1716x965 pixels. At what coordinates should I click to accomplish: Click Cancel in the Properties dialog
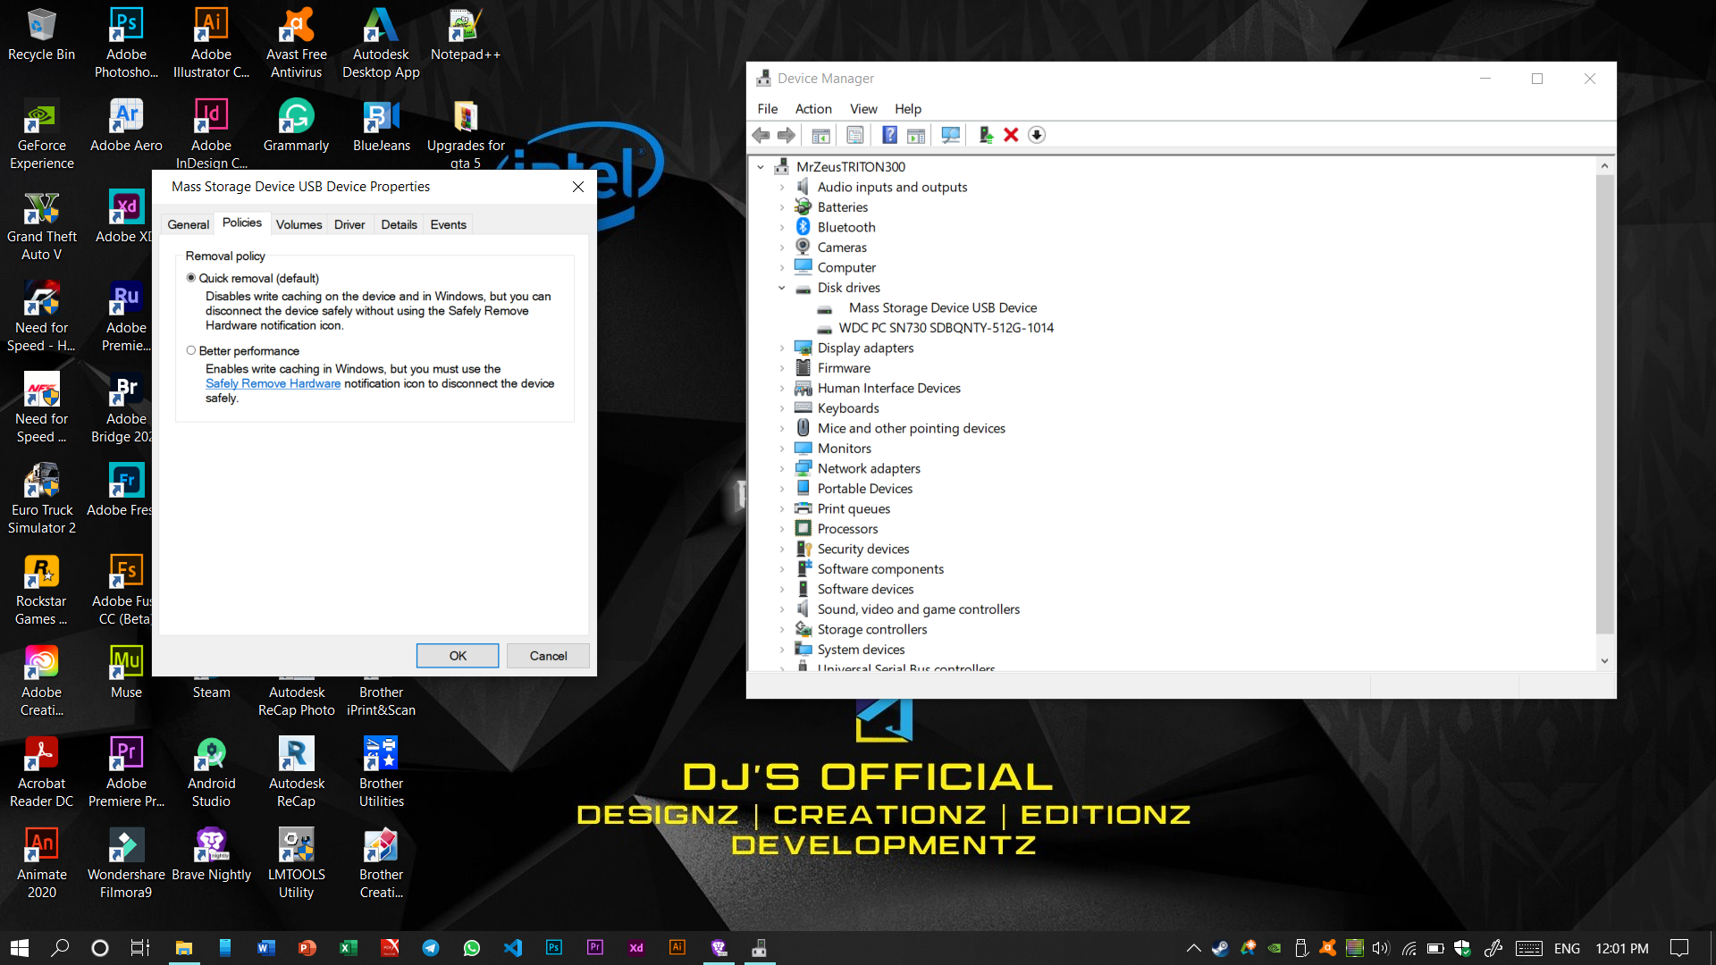548,656
